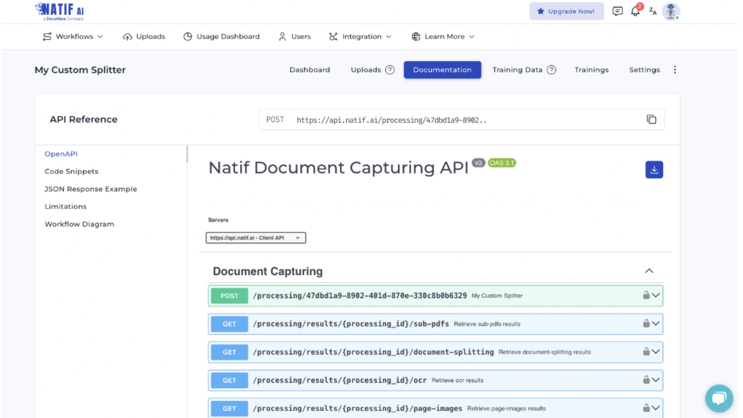Download the OpenAPI specification
Screen dimensions: 743x418
tap(654, 170)
